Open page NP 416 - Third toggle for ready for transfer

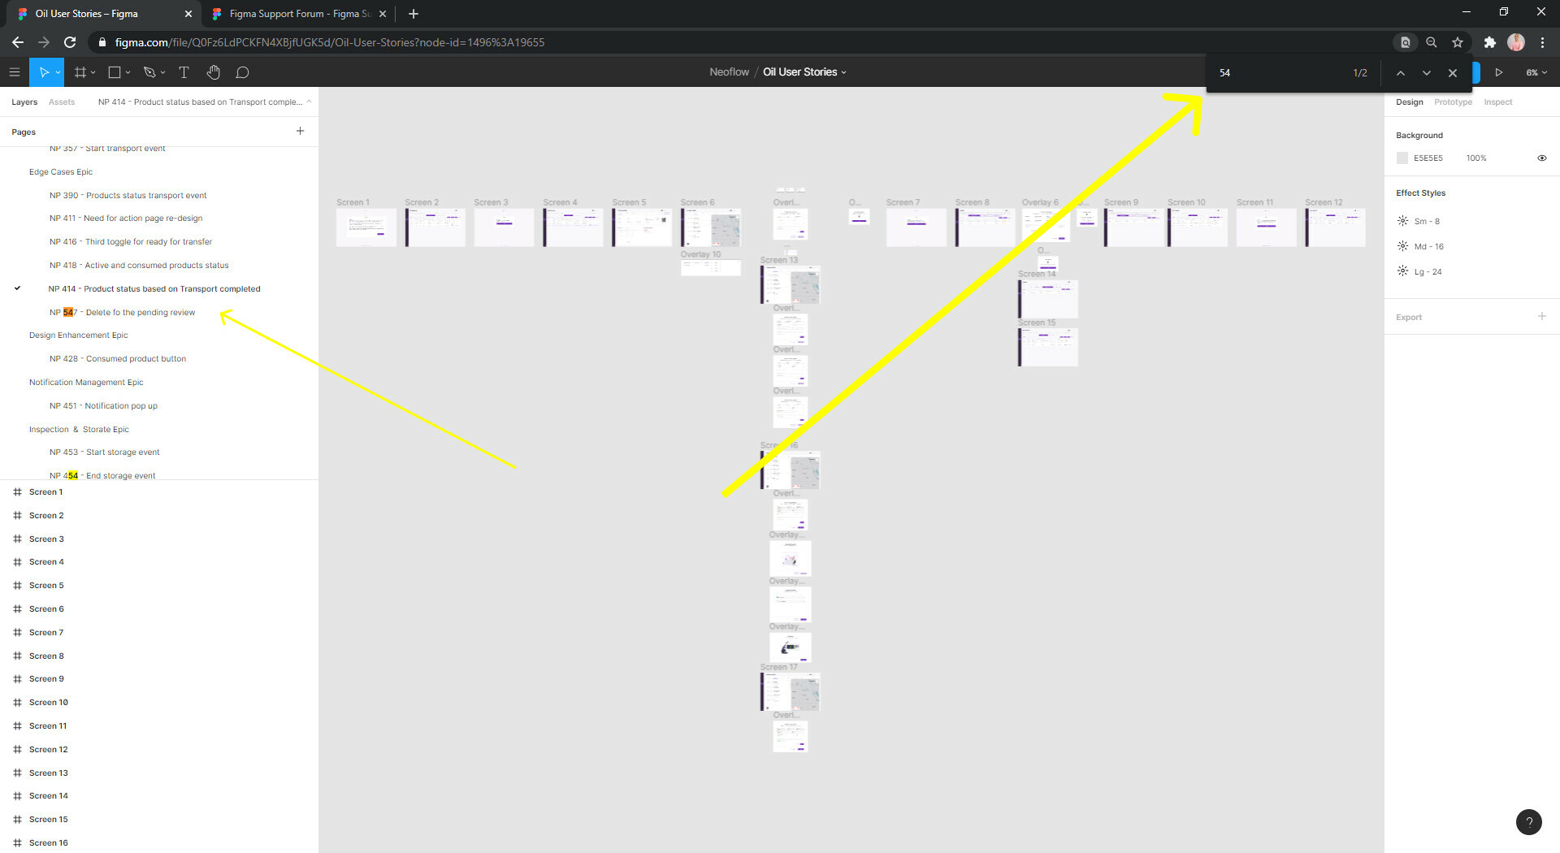[x=130, y=241]
